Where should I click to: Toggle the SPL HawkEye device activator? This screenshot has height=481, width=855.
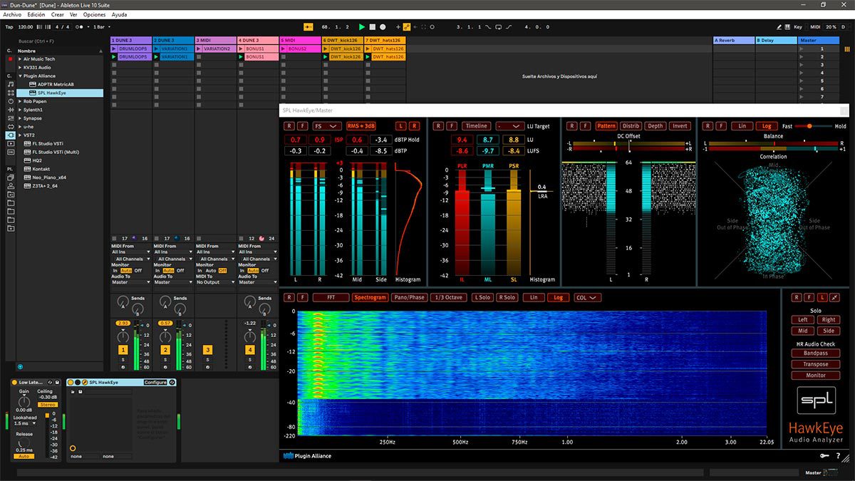[x=71, y=382]
